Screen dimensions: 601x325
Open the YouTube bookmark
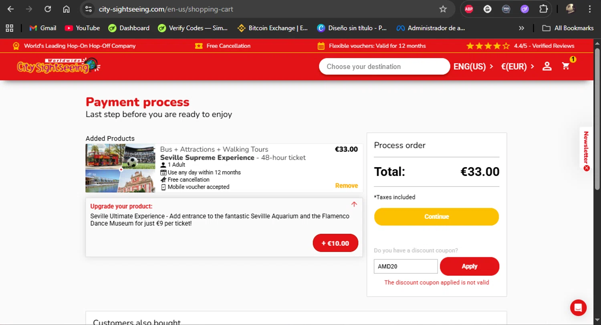(82, 28)
